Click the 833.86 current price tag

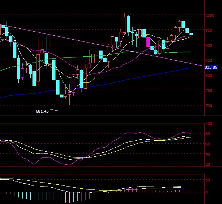211,67
